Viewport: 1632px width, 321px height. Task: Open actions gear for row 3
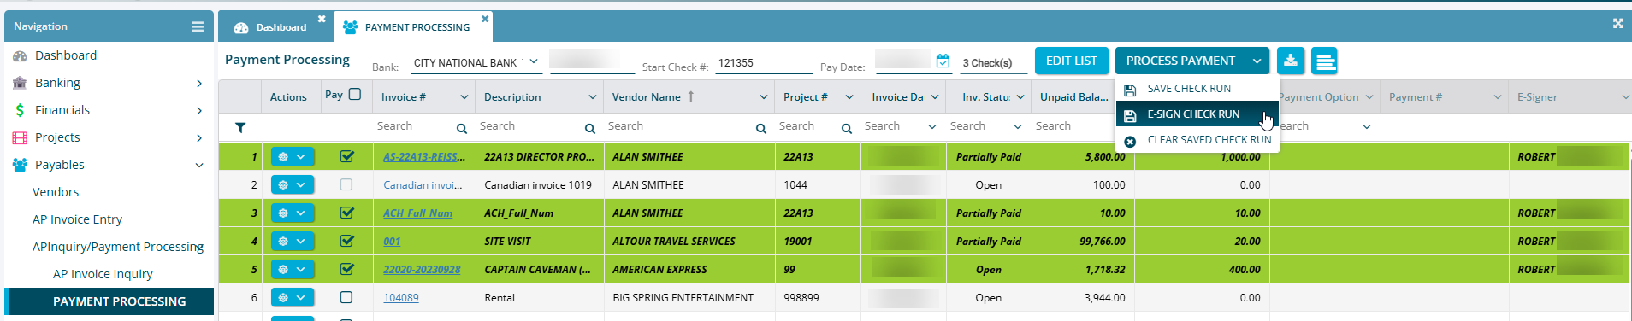[293, 213]
